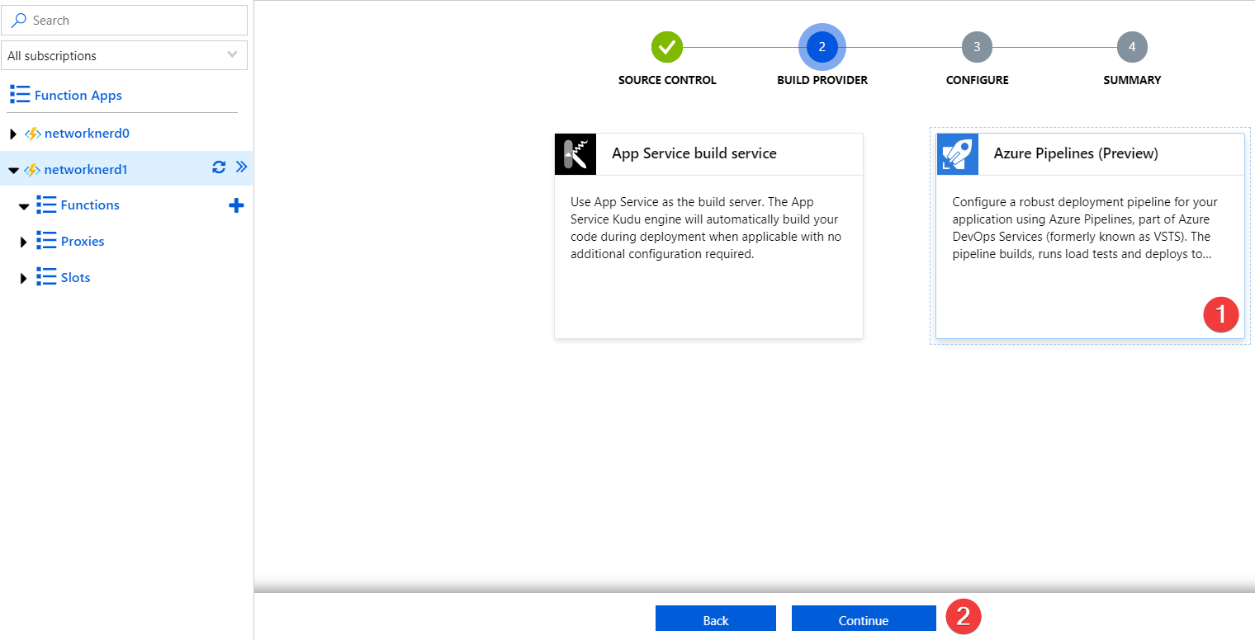Choose the Azure Pipelines (Preview) title
Viewport: 1255px width, 640px height.
1076,153
